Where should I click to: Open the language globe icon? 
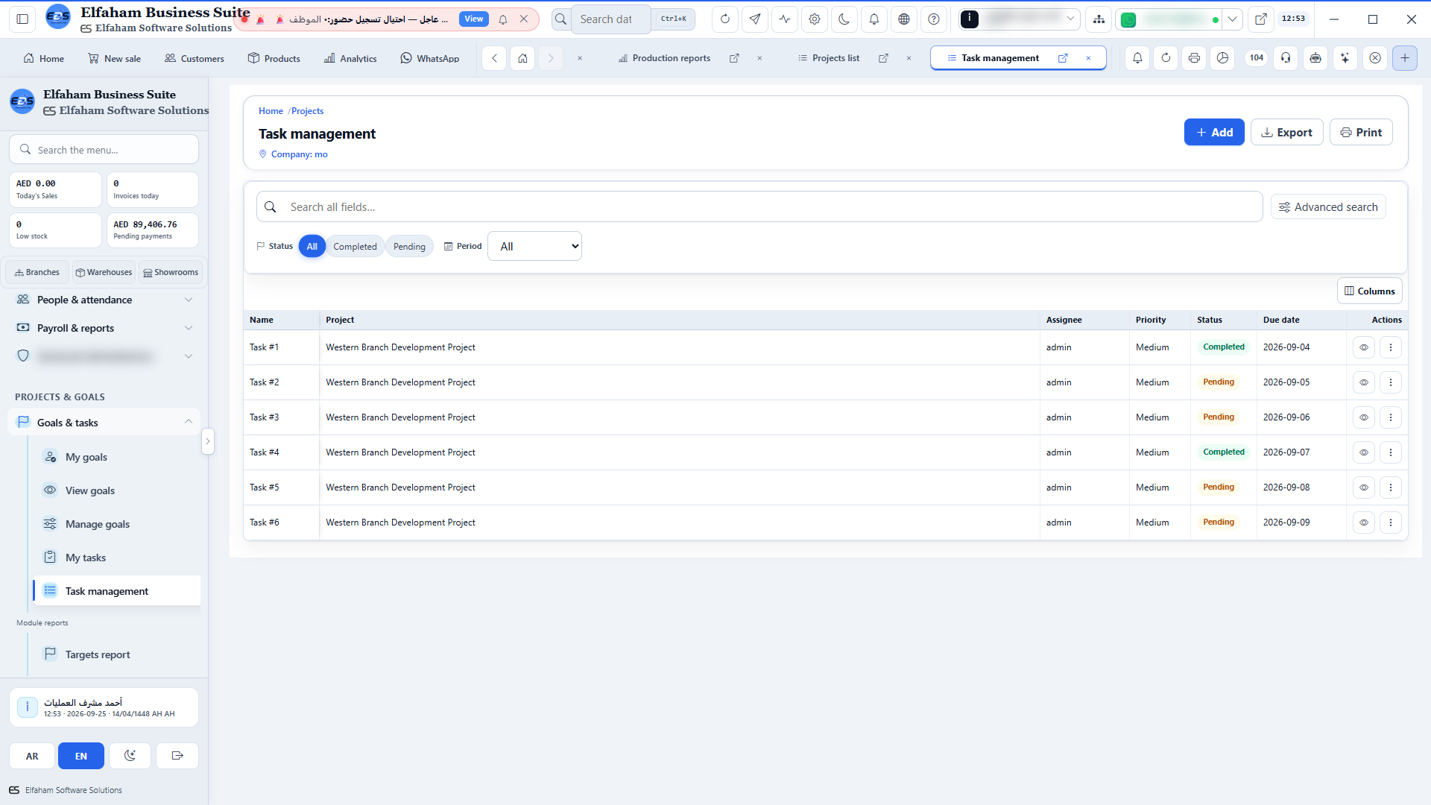[x=904, y=19]
